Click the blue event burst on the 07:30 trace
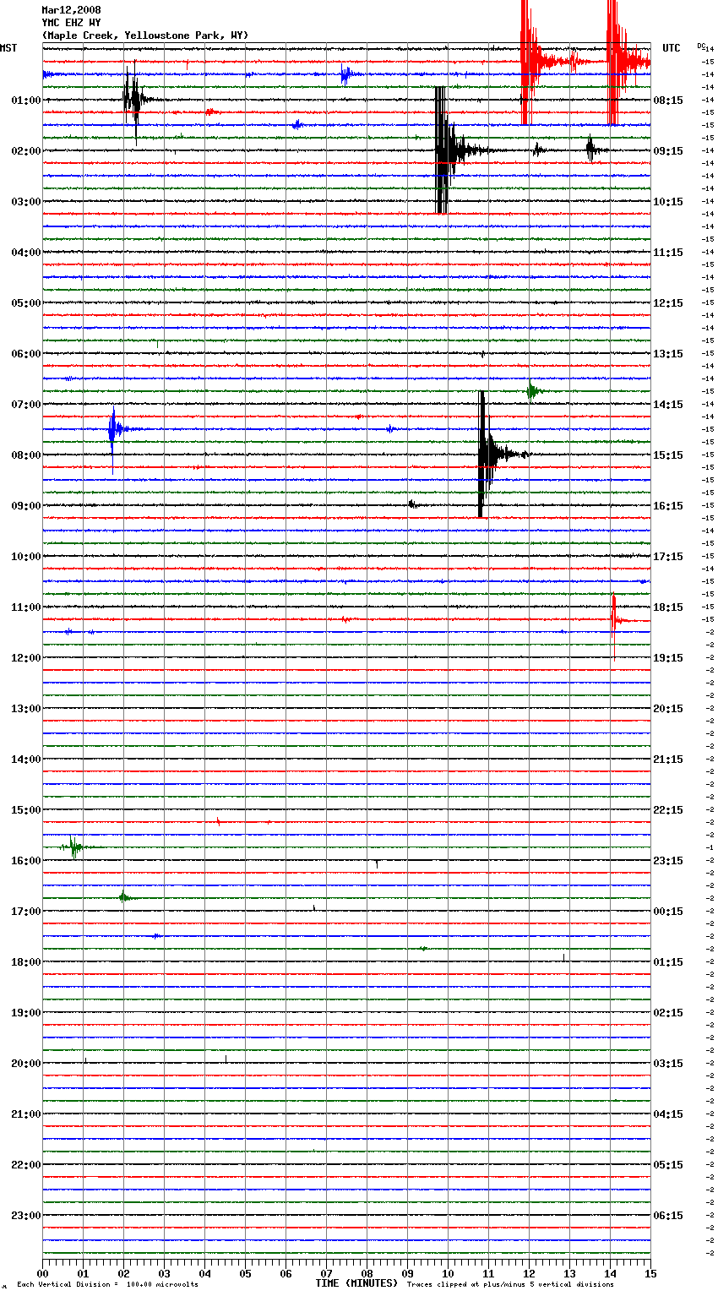Screen dimensions: 718x1296 [x=114, y=430]
